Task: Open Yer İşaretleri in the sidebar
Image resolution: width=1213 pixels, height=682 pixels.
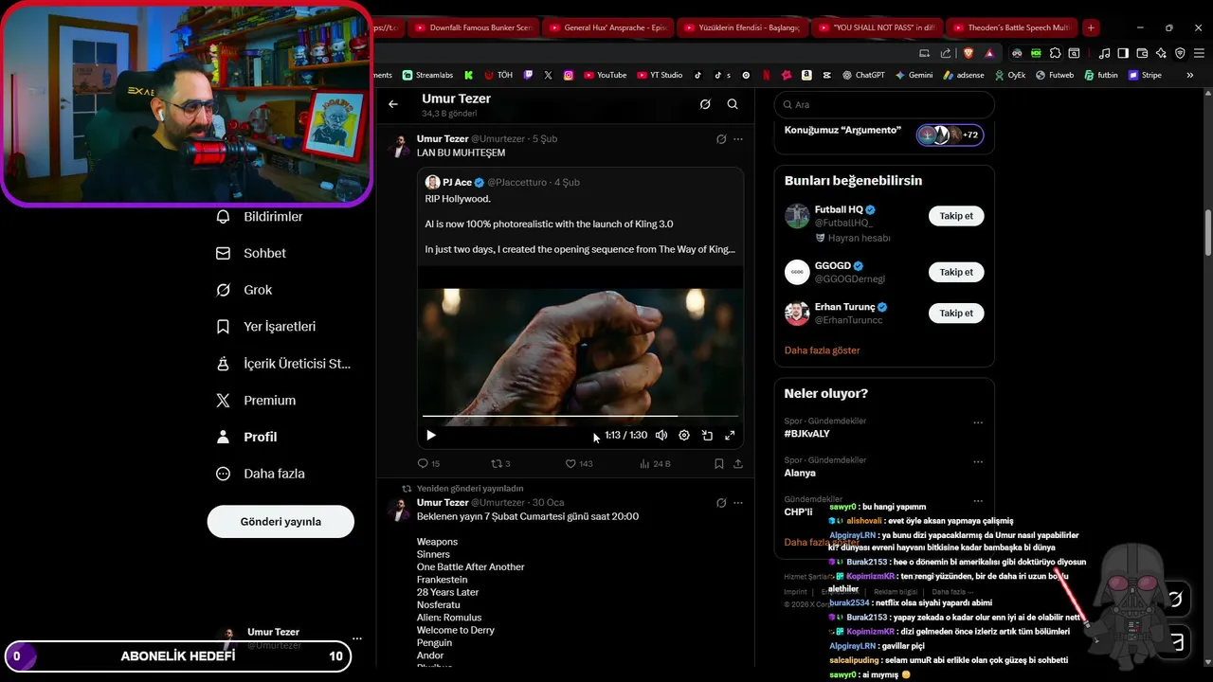Action: click(x=266, y=327)
